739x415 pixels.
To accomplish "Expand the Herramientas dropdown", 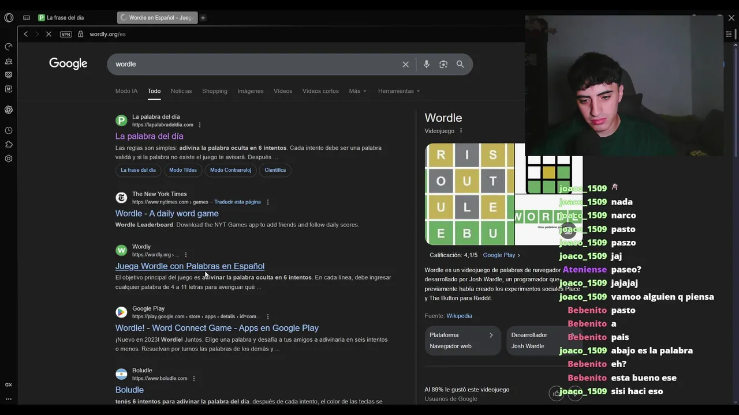I will (399, 91).
